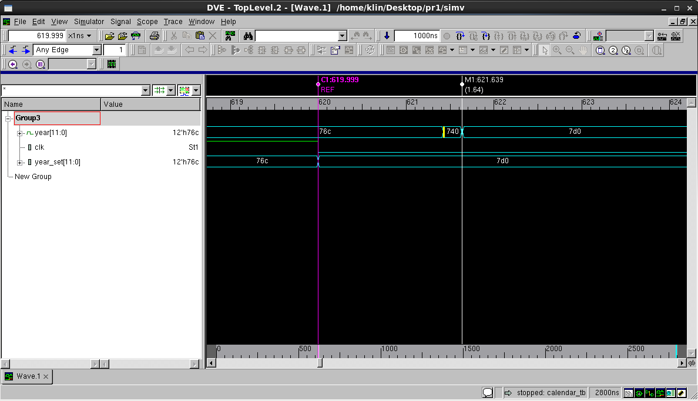
Task: Click the 2800ns status bar time
Action: pyautogui.click(x=607, y=393)
